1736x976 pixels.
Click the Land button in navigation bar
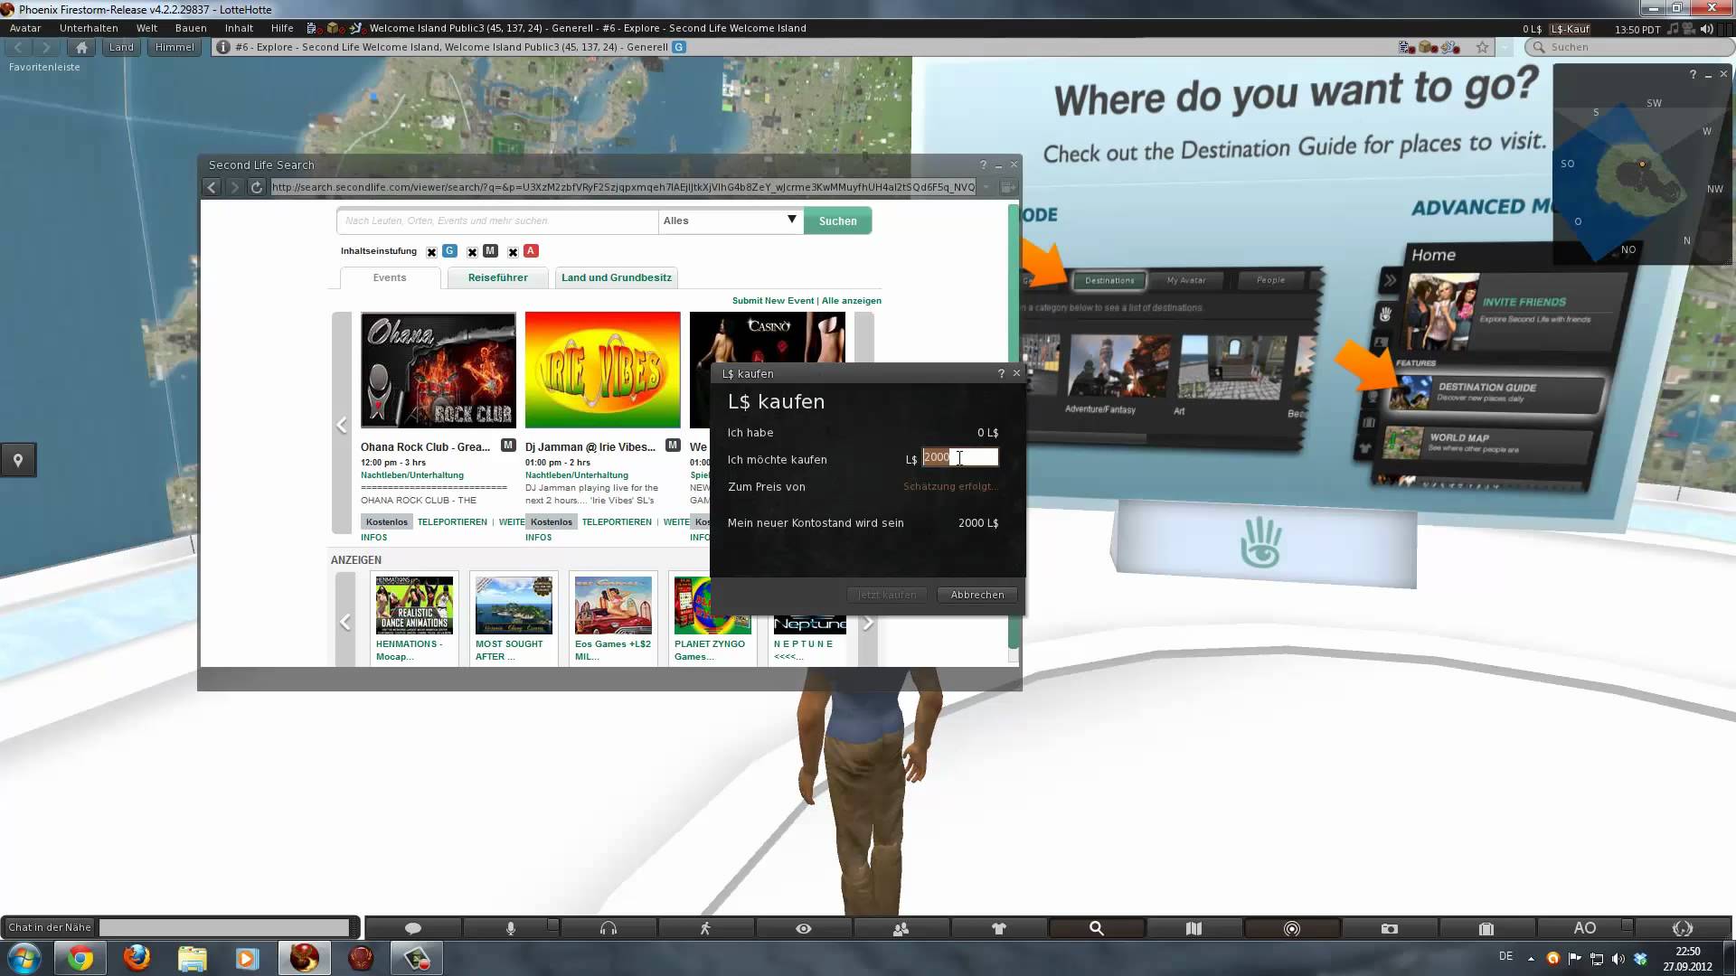coord(121,47)
